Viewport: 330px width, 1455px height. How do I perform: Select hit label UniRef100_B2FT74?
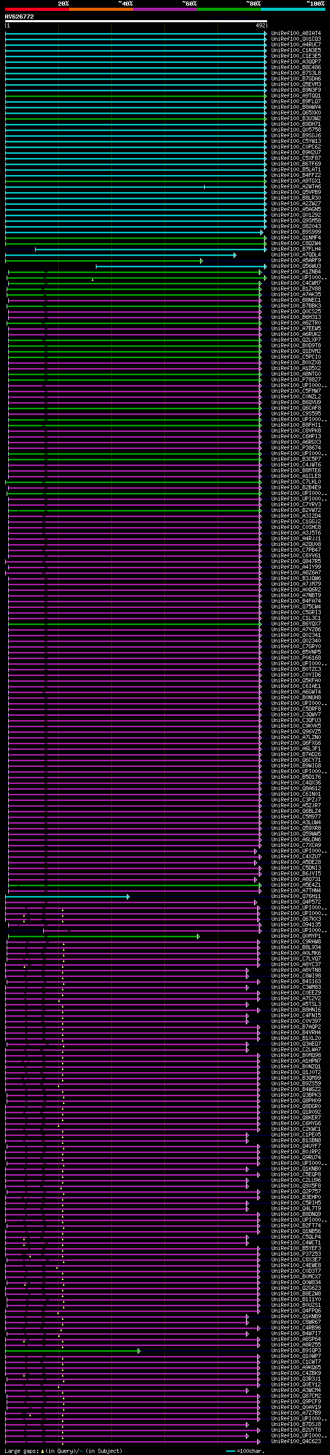point(295,1226)
